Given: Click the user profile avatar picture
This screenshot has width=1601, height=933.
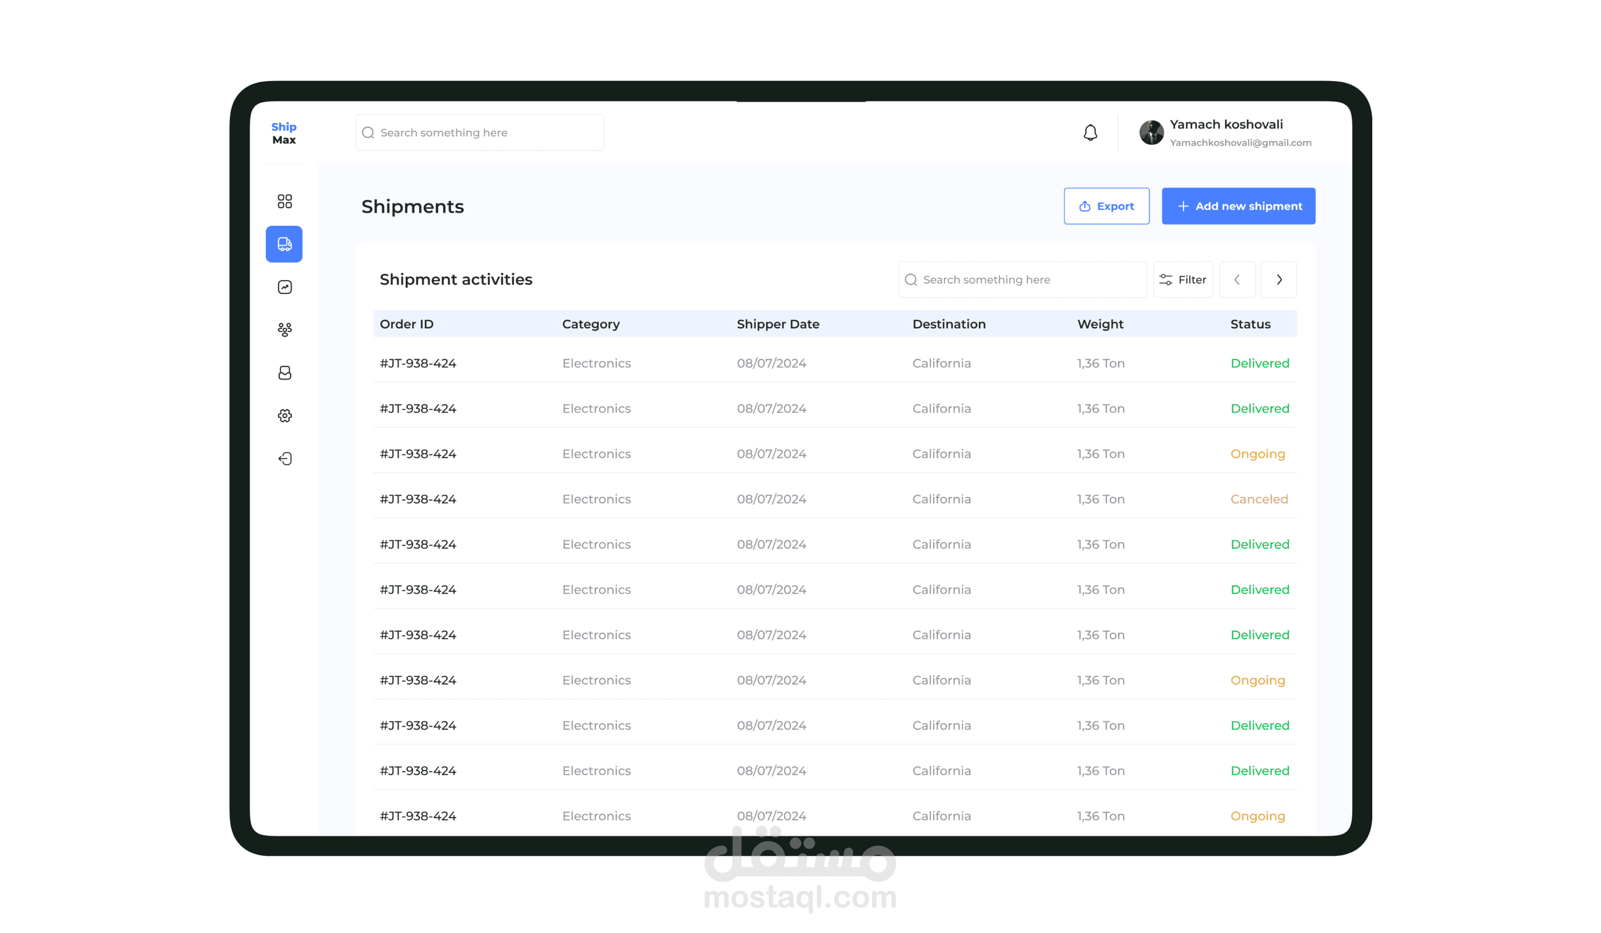Looking at the screenshot, I should [x=1151, y=133].
